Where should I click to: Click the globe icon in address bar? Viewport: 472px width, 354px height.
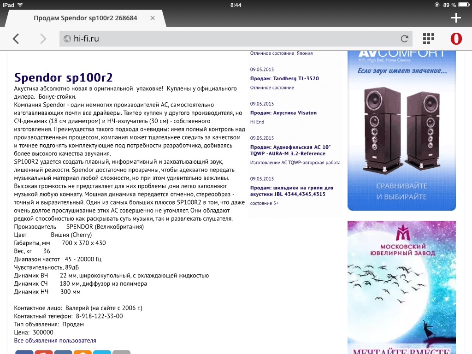point(67,39)
